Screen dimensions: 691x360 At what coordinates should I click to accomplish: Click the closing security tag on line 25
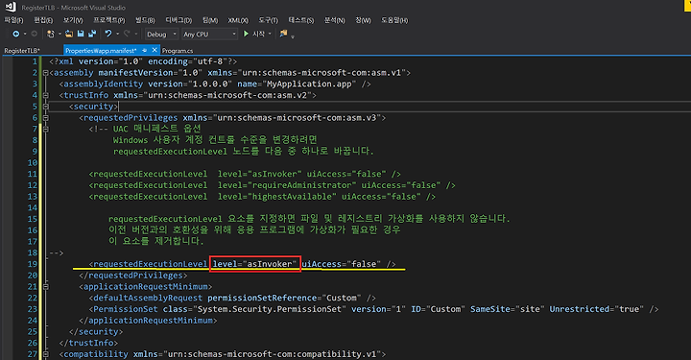click(96, 332)
